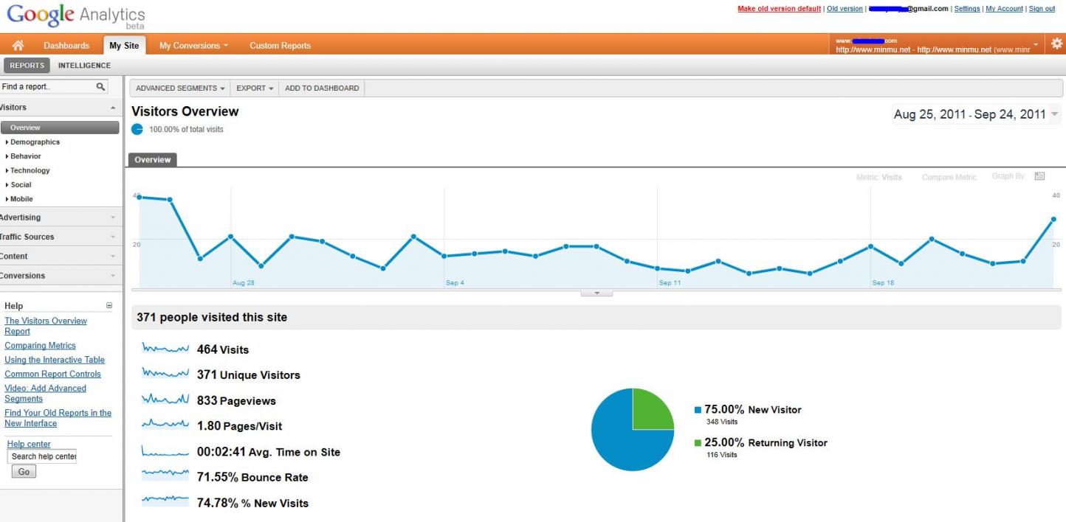Open the Help center link

(x=29, y=444)
